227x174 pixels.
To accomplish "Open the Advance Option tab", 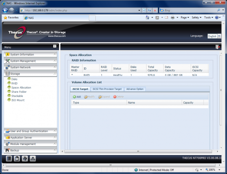I will click(x=135, y=89).
